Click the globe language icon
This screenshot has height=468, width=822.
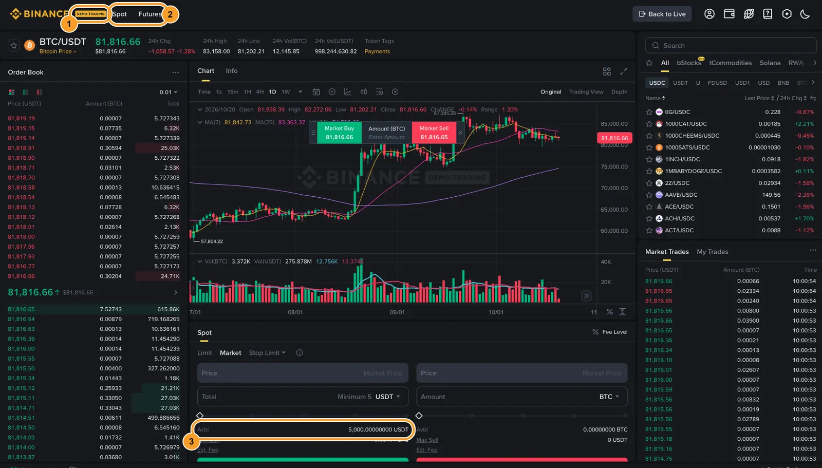pyautogui.click(x=749, y=14)
